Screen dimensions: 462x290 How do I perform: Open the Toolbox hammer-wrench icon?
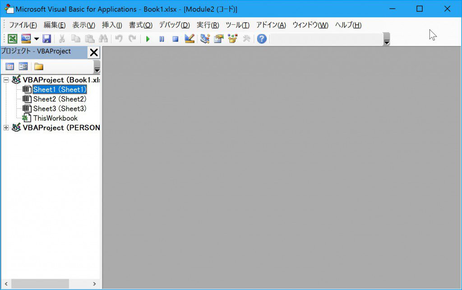[x=246, y=39]
